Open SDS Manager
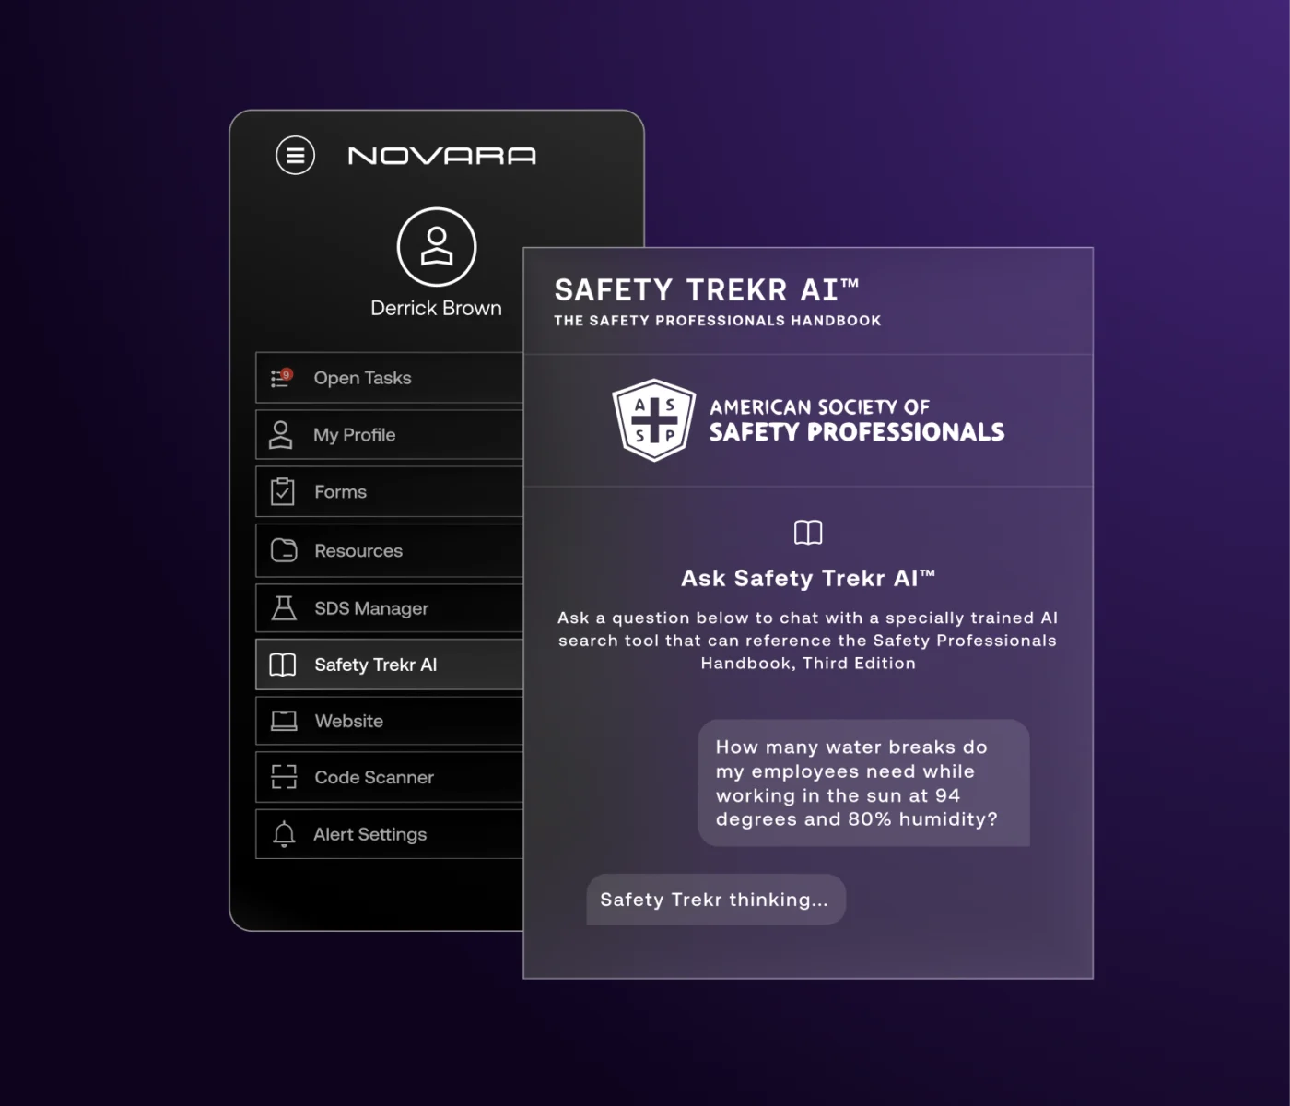Viewport: 1290px width, 1106px height. 389,608
